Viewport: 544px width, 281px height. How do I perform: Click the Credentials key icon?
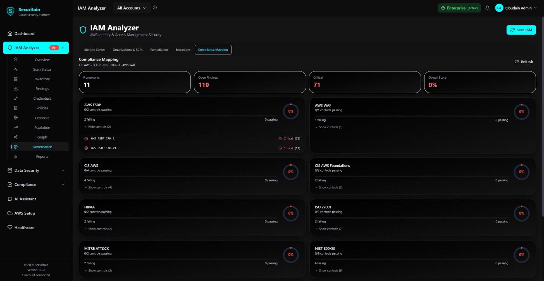click(16, 98)
